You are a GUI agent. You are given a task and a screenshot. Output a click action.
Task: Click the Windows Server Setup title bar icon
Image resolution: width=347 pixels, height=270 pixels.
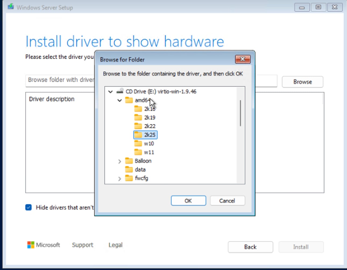tap(11, 6)
